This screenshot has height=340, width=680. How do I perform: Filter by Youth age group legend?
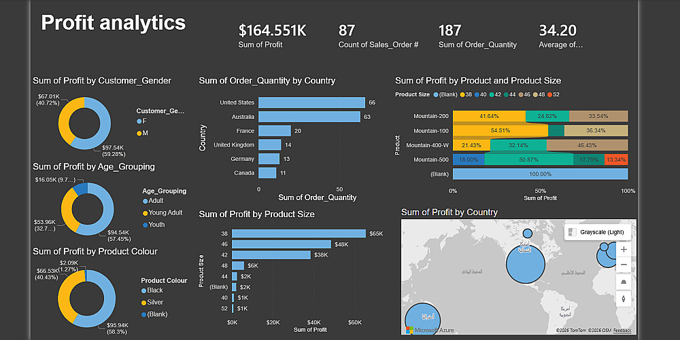pyautogui.click(x=154, y=225)
